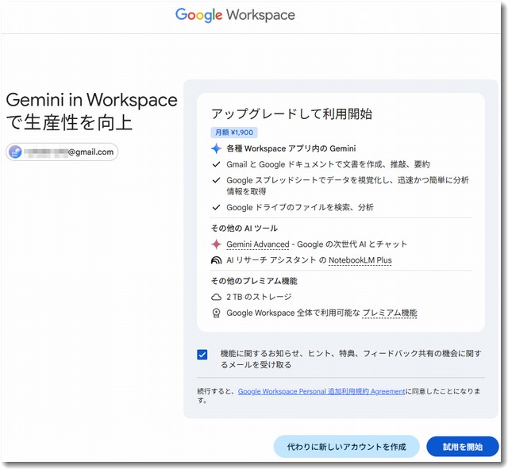The image size is (508, 469).
Task: Click the checkmark beside Google スプレッドシート line
Action: tap(216, 181)
